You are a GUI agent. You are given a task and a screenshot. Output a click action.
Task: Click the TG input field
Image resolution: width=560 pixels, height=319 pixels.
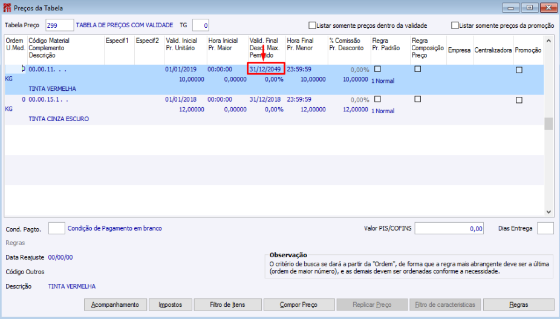pos(200,25)
